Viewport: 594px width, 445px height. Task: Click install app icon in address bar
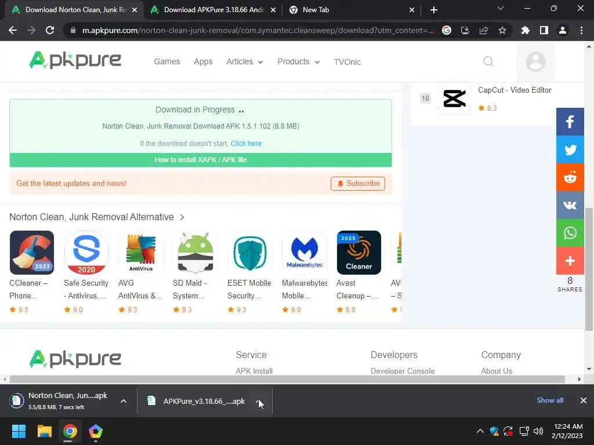pos(465,30)
